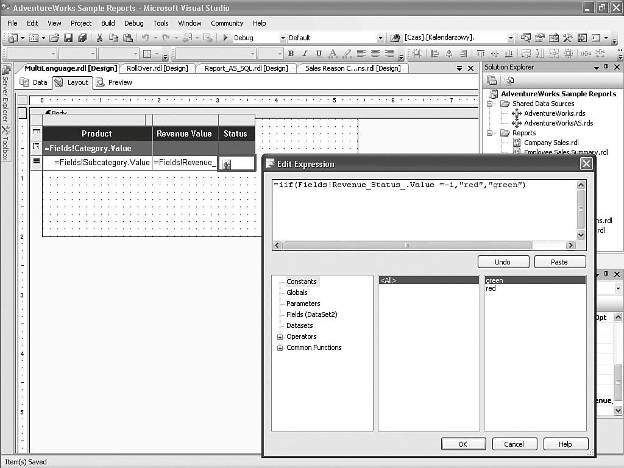Viewport: 624px width, 468px height.
Task: Select Company Sales.rdl in Solution Explorer
Action: tap(551, 143)
